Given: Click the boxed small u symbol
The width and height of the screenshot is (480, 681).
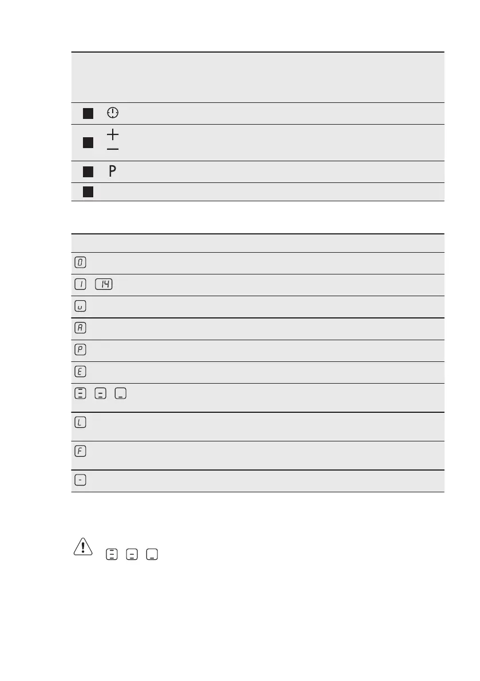Looking at the screenshot, I should (x=80, y=306).
